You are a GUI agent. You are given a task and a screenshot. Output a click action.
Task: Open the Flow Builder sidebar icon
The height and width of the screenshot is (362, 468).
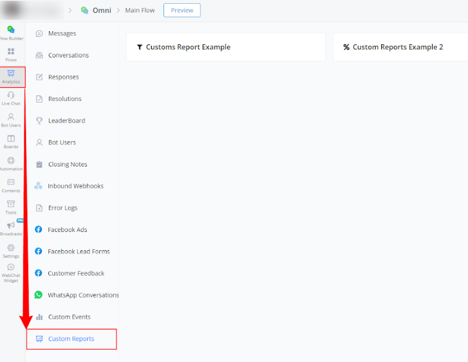coord(11,30)
